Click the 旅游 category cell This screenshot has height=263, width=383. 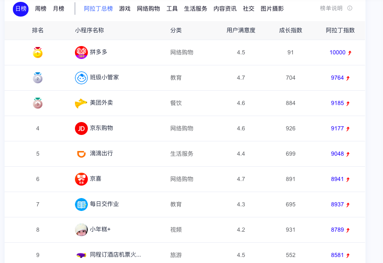click(176, 255)
